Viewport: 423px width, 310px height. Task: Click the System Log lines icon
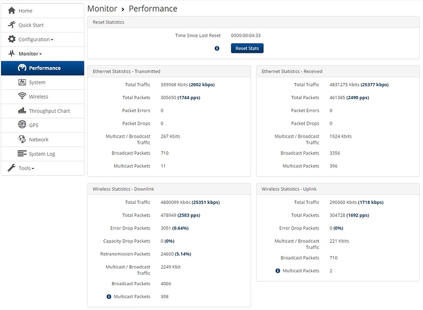point(22,153)
